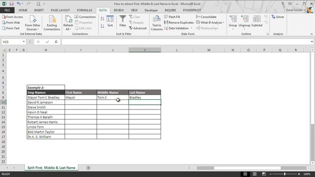Switch to the VIEW tab
315x177 pixels.
tap(134, 10)
